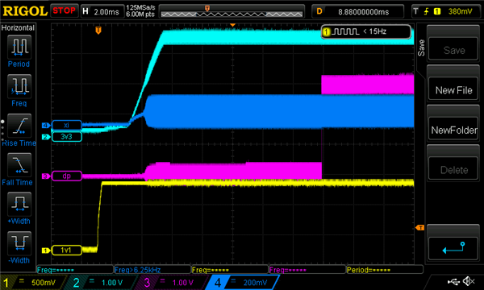The width and height of the screenshot is (484, 290).
Task: Click the NewFolder button
Action: (453, 130)
